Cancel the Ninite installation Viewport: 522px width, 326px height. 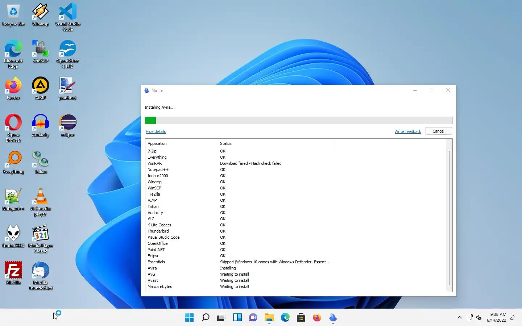(438, 131)
